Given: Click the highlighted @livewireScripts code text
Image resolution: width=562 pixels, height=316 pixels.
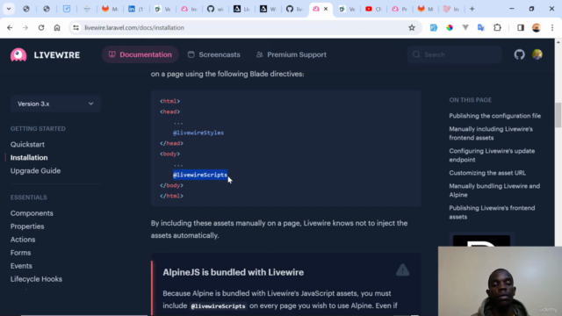Looking at the screenshot, I should coord(200,175).
